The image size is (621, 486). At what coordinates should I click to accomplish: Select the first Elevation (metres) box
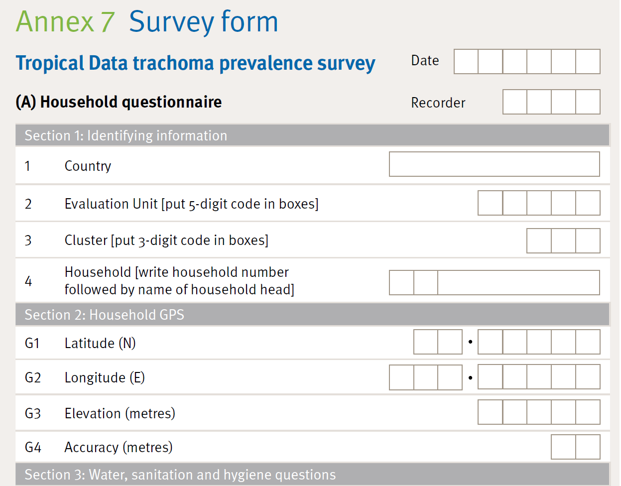point(490,412)
